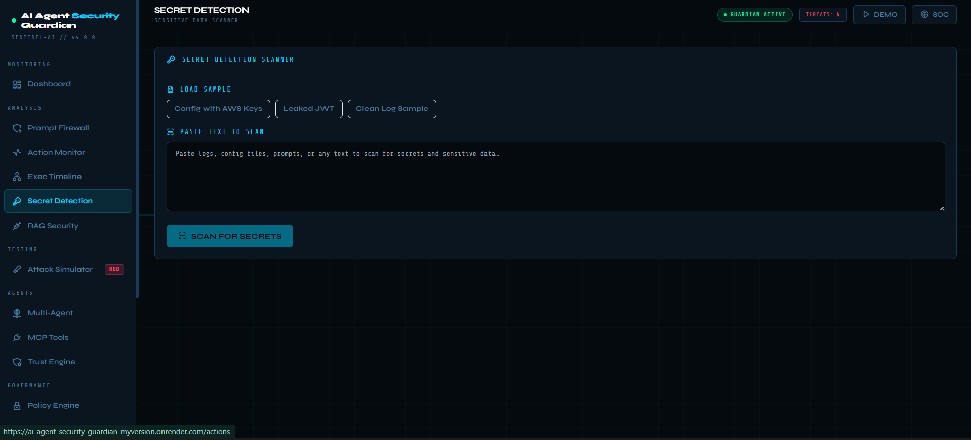Click the Exec Timeline nodes icon
This screenshot has width=971, height=440.
click(x=17, y=177)
